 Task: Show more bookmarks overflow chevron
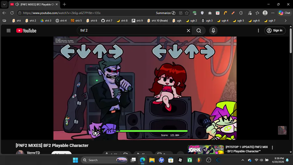[x=286, y=21]
